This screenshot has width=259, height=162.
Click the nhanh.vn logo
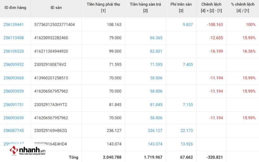[x=27, y=151]
